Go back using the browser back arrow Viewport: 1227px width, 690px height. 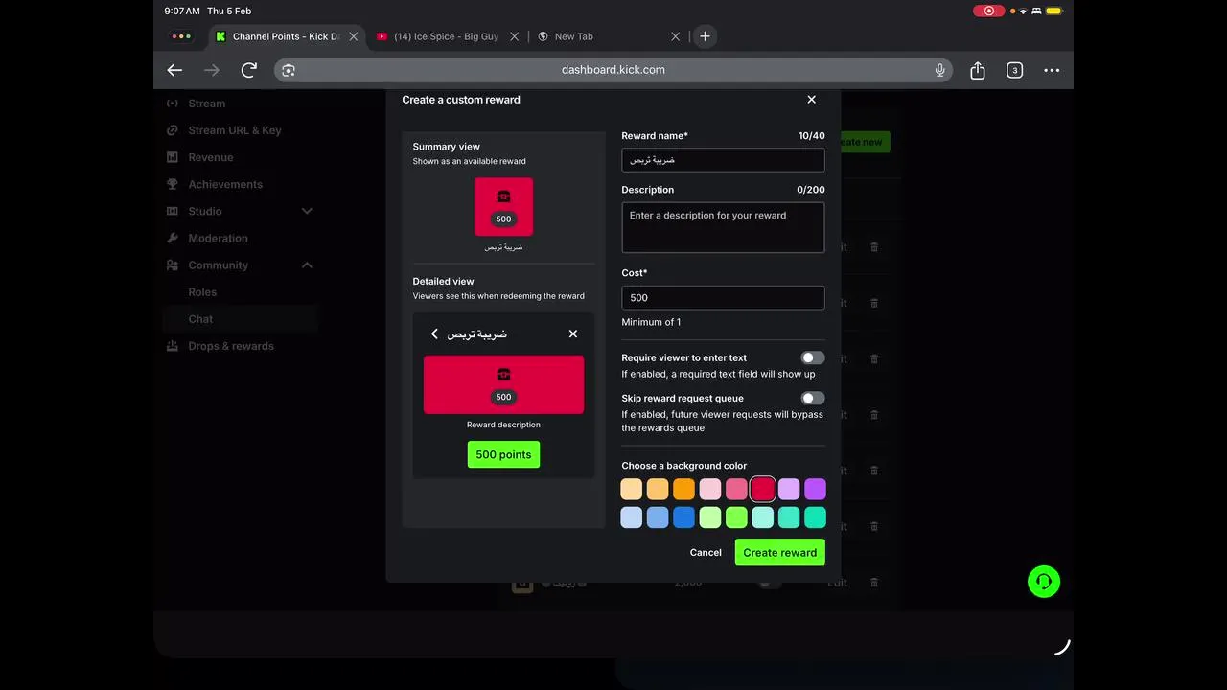pos(174,70)
